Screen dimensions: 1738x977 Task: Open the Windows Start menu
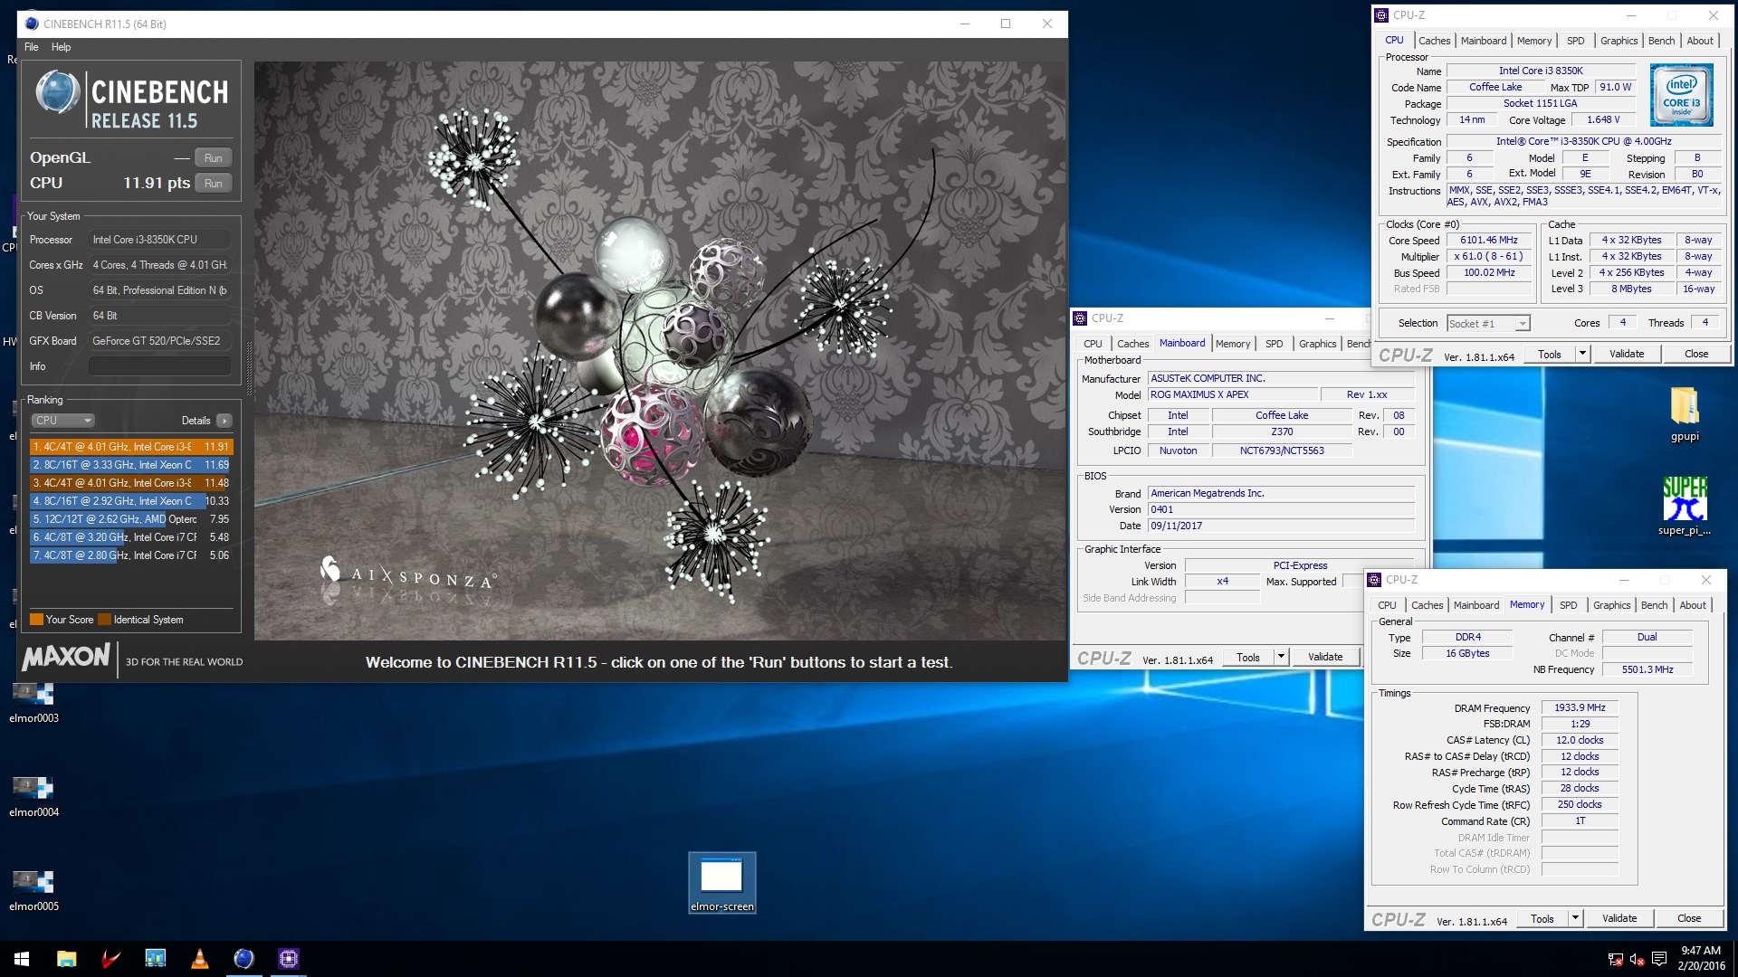22,959
